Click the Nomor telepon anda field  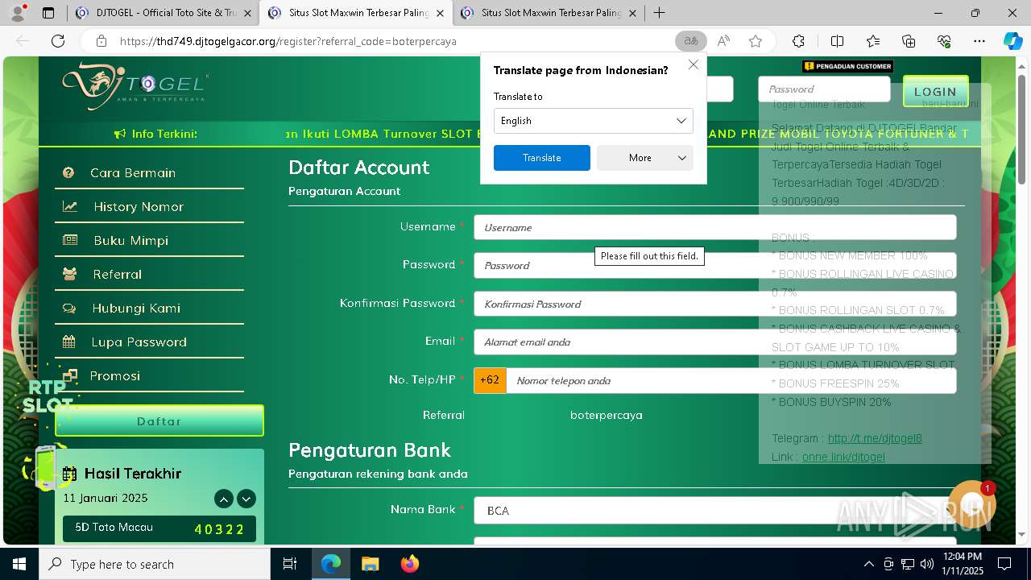pyautogui.click(x=731, y=380)
